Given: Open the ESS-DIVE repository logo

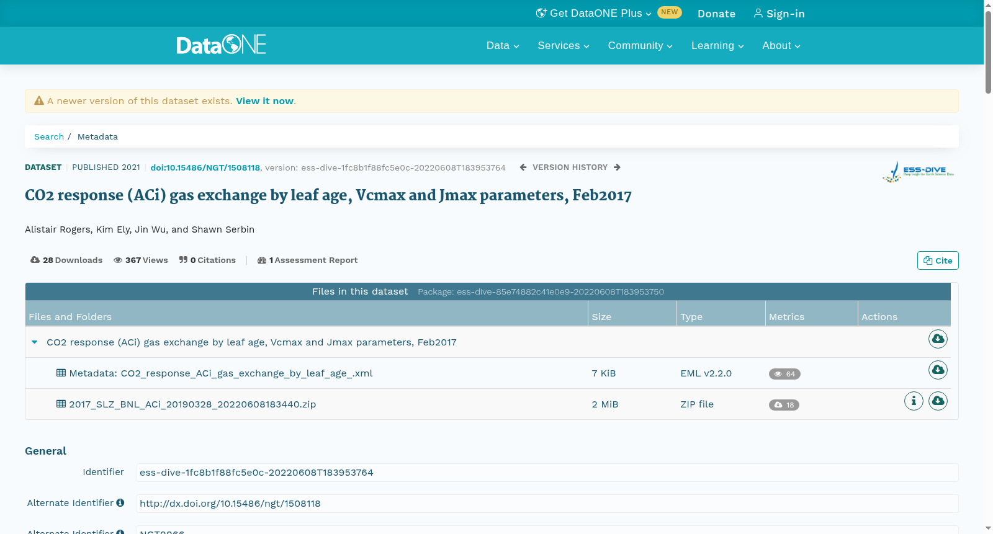Looking at the screenshot, I should tap(919, 172).
